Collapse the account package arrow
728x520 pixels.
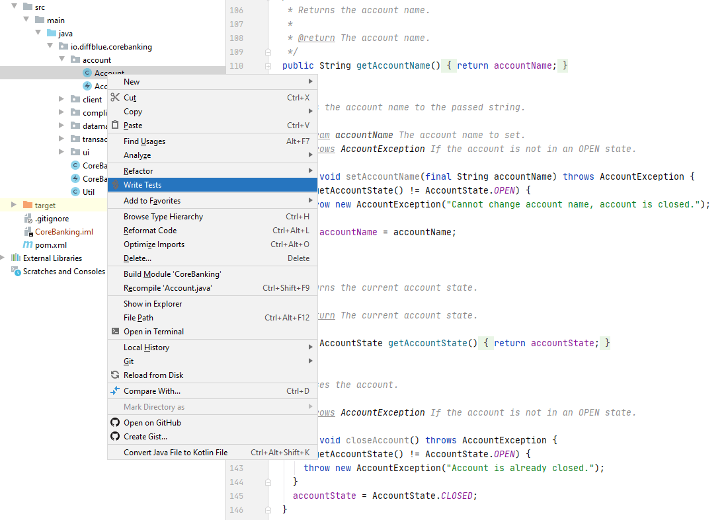tap(61, 59)
